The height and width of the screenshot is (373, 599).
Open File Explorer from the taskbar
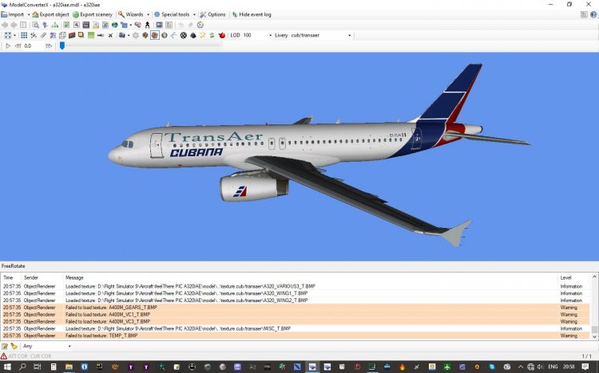(69, 367)
